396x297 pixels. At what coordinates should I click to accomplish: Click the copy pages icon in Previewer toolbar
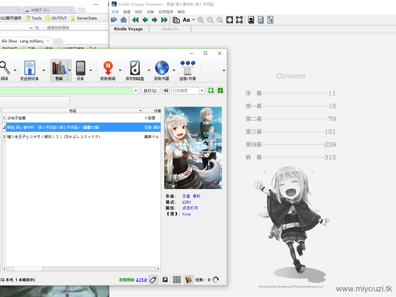pyautogui.click(x=176, y=20)
